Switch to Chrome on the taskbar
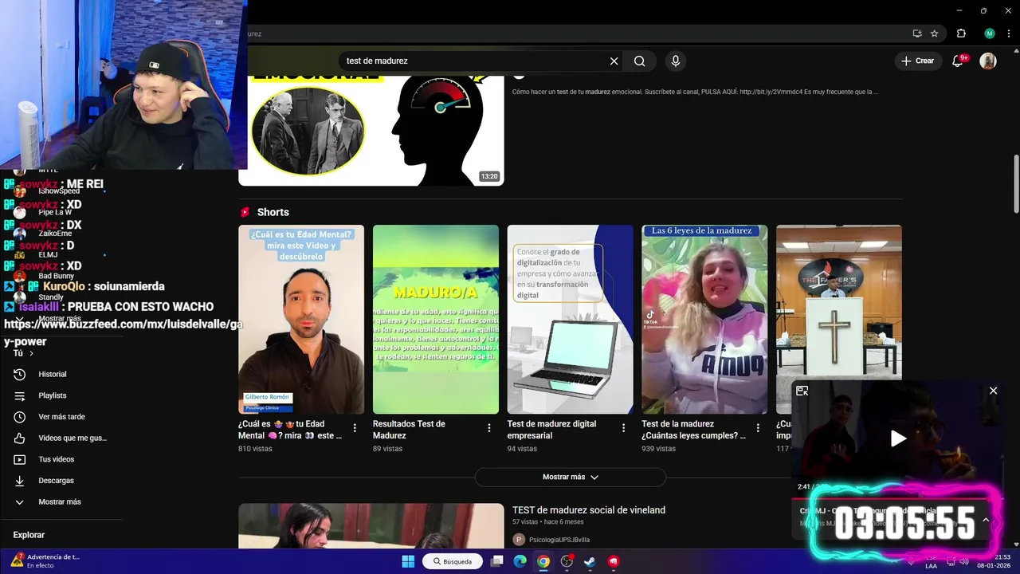The width and height of the screenshot is (1020, 574). [x=543, y=561]
